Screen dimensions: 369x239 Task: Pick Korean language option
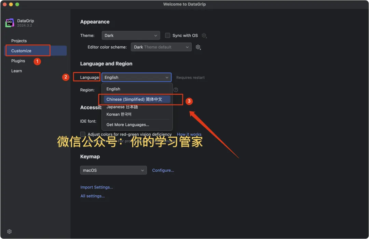point(137,114)
